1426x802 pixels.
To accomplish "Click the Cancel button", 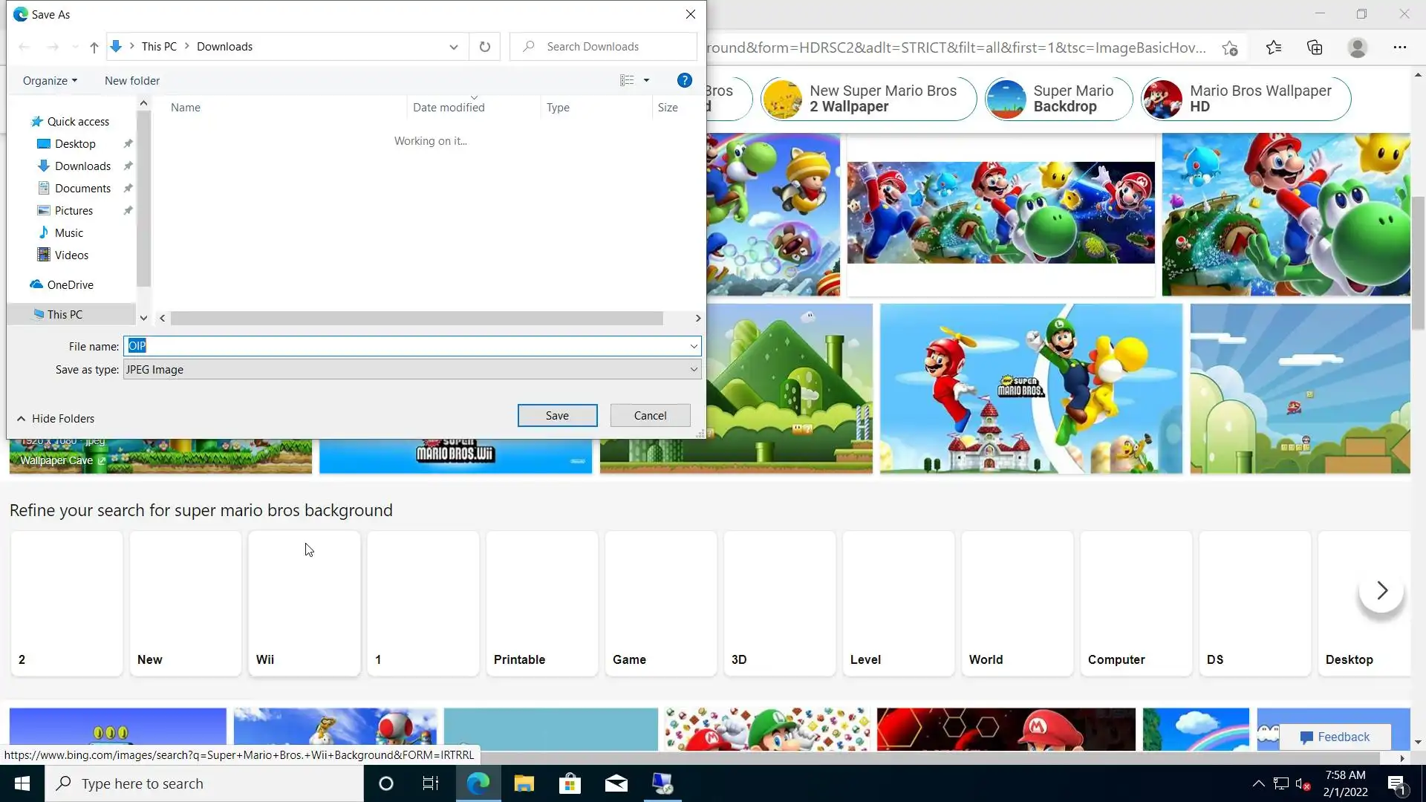I will coord(650,415).
